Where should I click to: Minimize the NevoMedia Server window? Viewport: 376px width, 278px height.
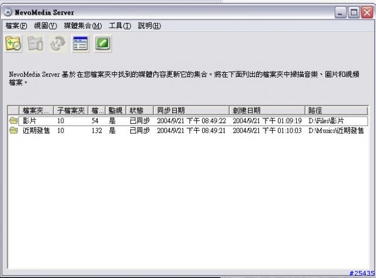tap(341, 12)
